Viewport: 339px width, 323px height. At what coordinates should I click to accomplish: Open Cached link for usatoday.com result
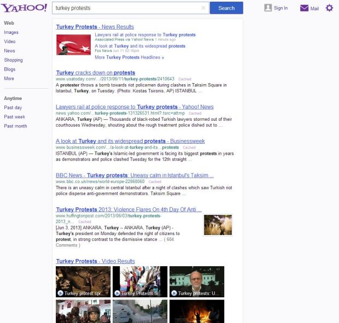[x=185, y=79]
